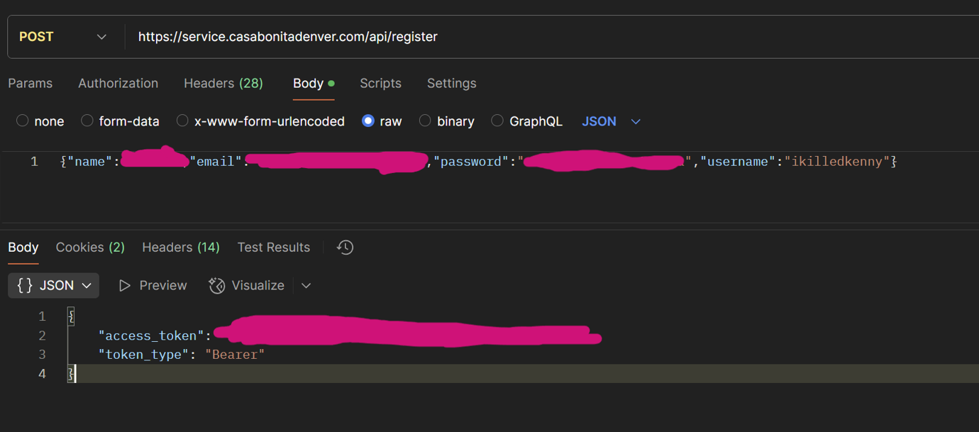Switch to the Params tab
The height and width of the screenshot is (432, 979).
[x=30, y=83]
